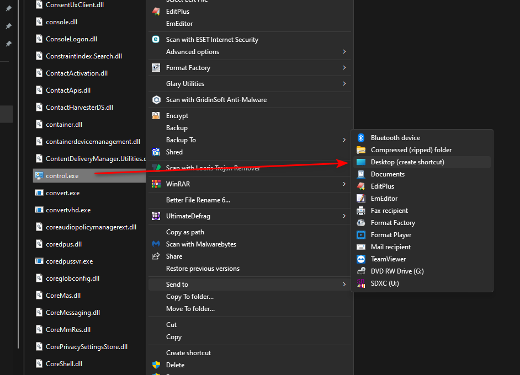Click the WinRAR books icon
Image resolution: width=520 pixels, height=375 pixels.
click(156, 184)
